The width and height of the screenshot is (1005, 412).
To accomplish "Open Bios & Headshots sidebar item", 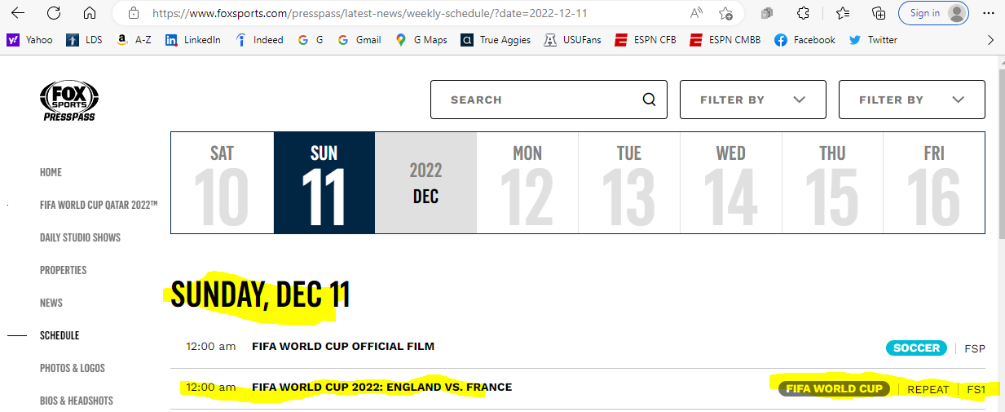I will click(x=77, y=401).
